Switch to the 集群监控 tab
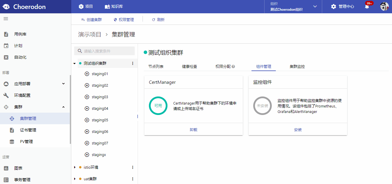392x184 pixels. click(x=297, y=66)
